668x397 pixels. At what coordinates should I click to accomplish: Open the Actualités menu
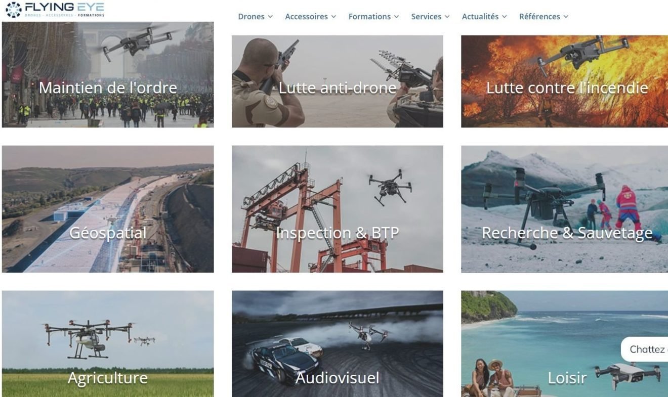pos(484,17)
